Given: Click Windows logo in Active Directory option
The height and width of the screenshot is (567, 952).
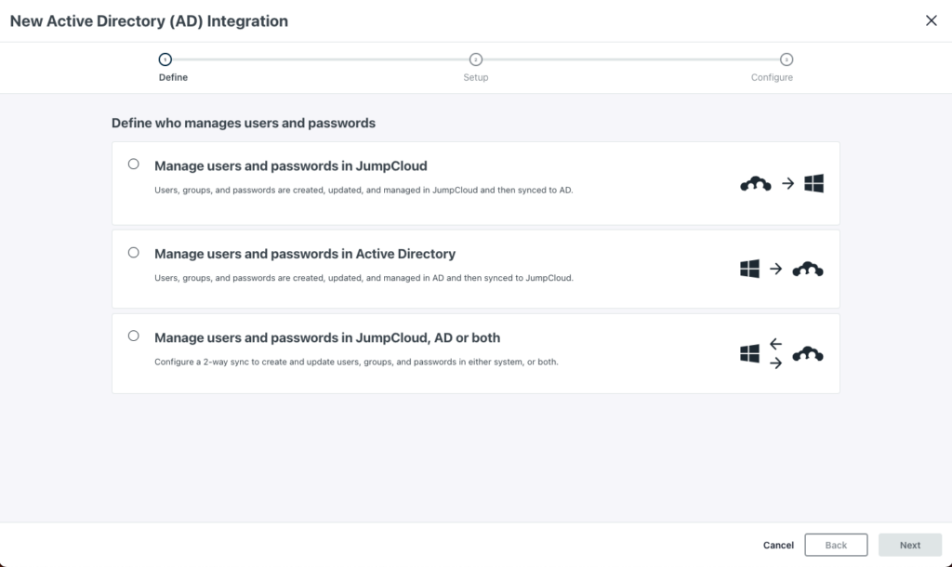Looking at the screenshot, I should (x=749, y=270).
